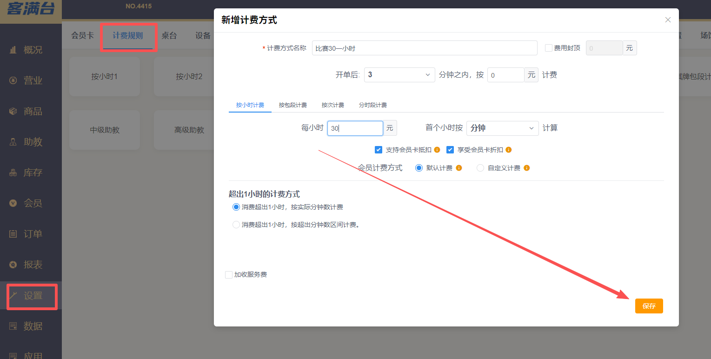The width and height of the screenshot is (711, 359).
Task: Click the 计费方式名称 input field
Action: click(424, 48)
